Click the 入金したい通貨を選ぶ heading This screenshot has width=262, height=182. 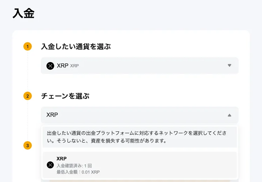pyautogui.click(x=76, y=46)
